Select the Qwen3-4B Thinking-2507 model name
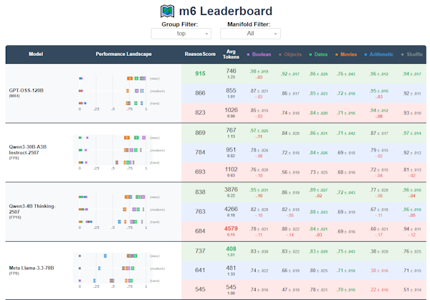This screenshot has height=300, width=430. coord(32,209)
